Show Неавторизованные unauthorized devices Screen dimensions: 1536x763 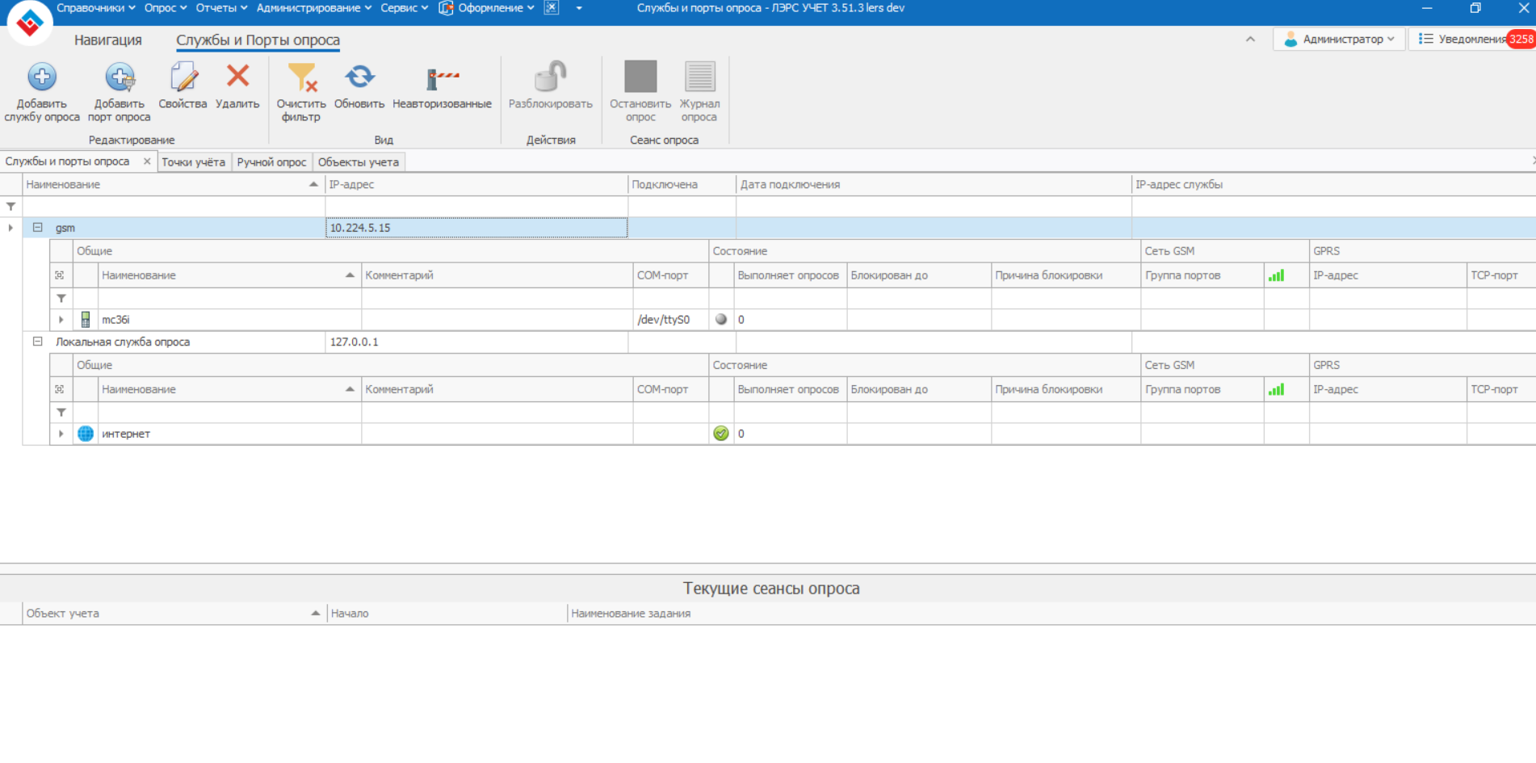pyautogui.click(x=442, y=78)
